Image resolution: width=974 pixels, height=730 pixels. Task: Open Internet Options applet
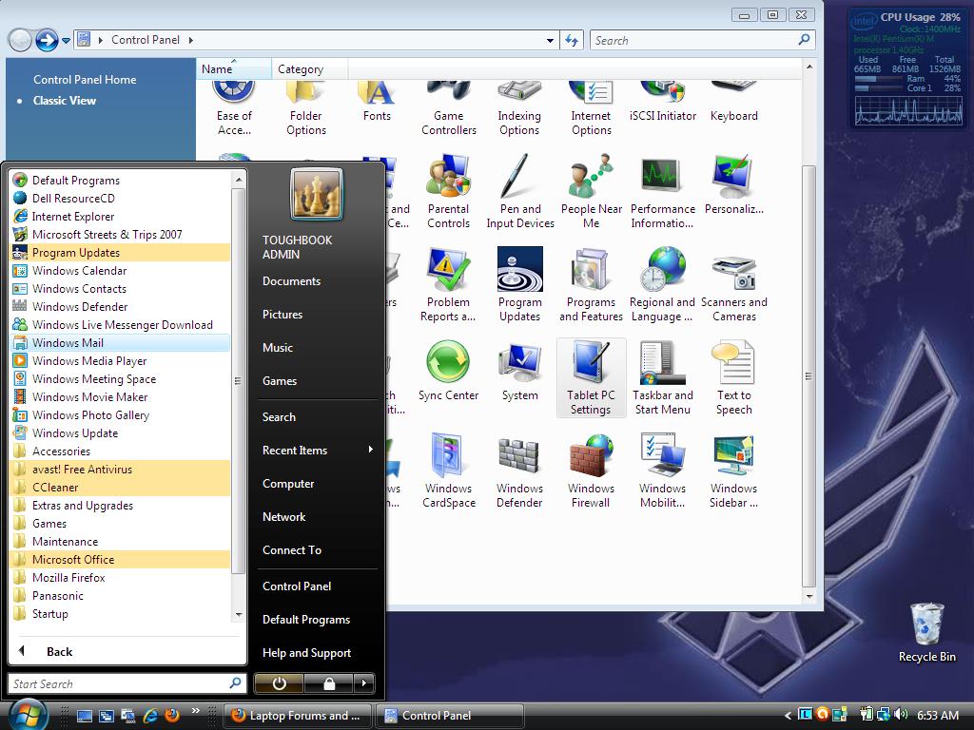click(591, 108)
